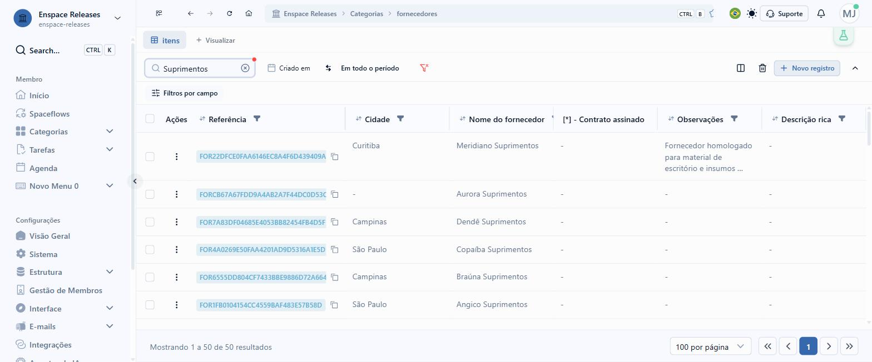Screen dimensions: 872x362
Task: Check Copaíba Suprimentos row checkbox
Action: [x=150, y=250]
